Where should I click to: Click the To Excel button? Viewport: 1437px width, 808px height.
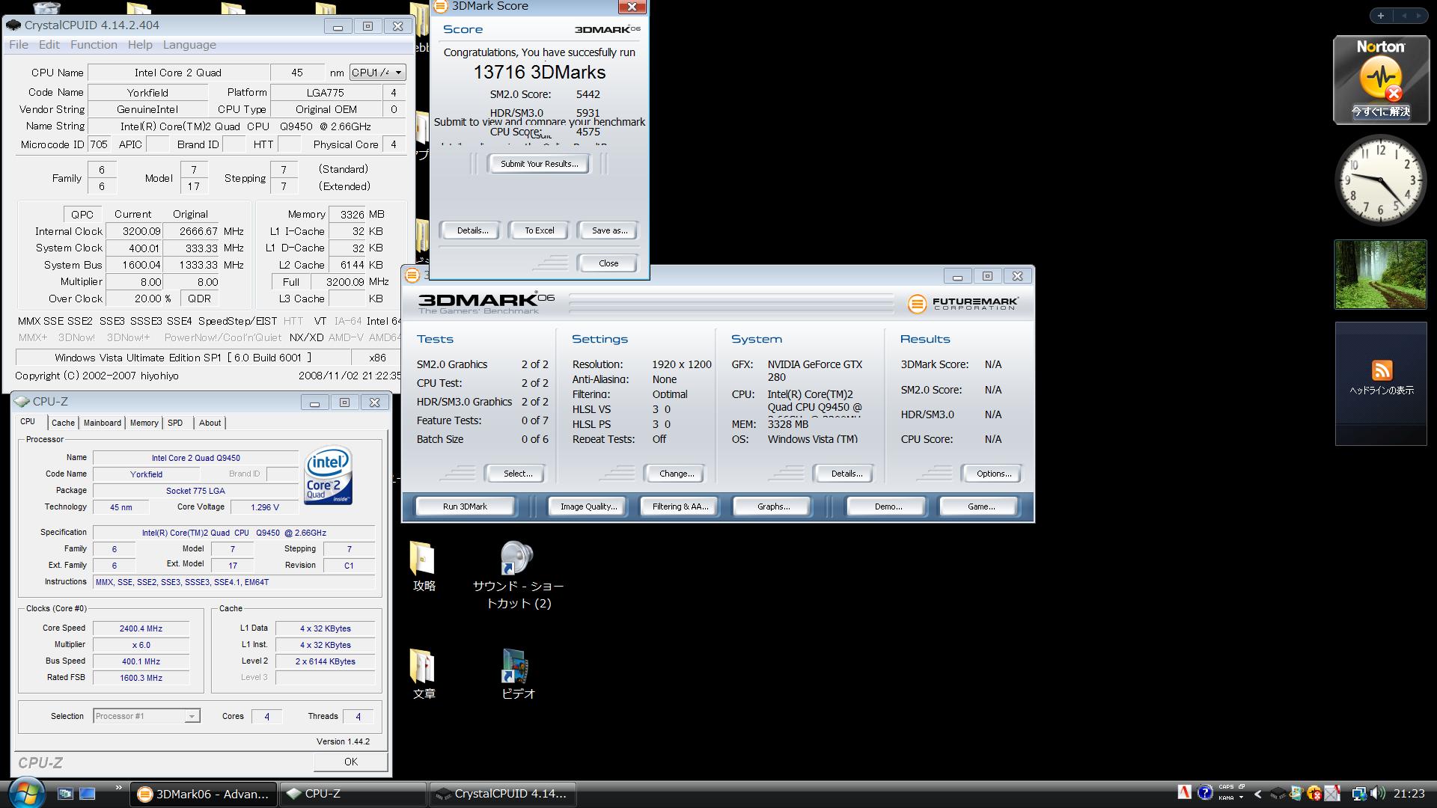(539, 230)
